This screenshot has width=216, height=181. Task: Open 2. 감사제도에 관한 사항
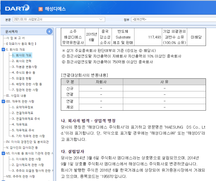point(28,165)
